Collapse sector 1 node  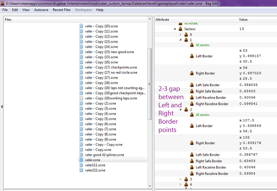[180, 40]
